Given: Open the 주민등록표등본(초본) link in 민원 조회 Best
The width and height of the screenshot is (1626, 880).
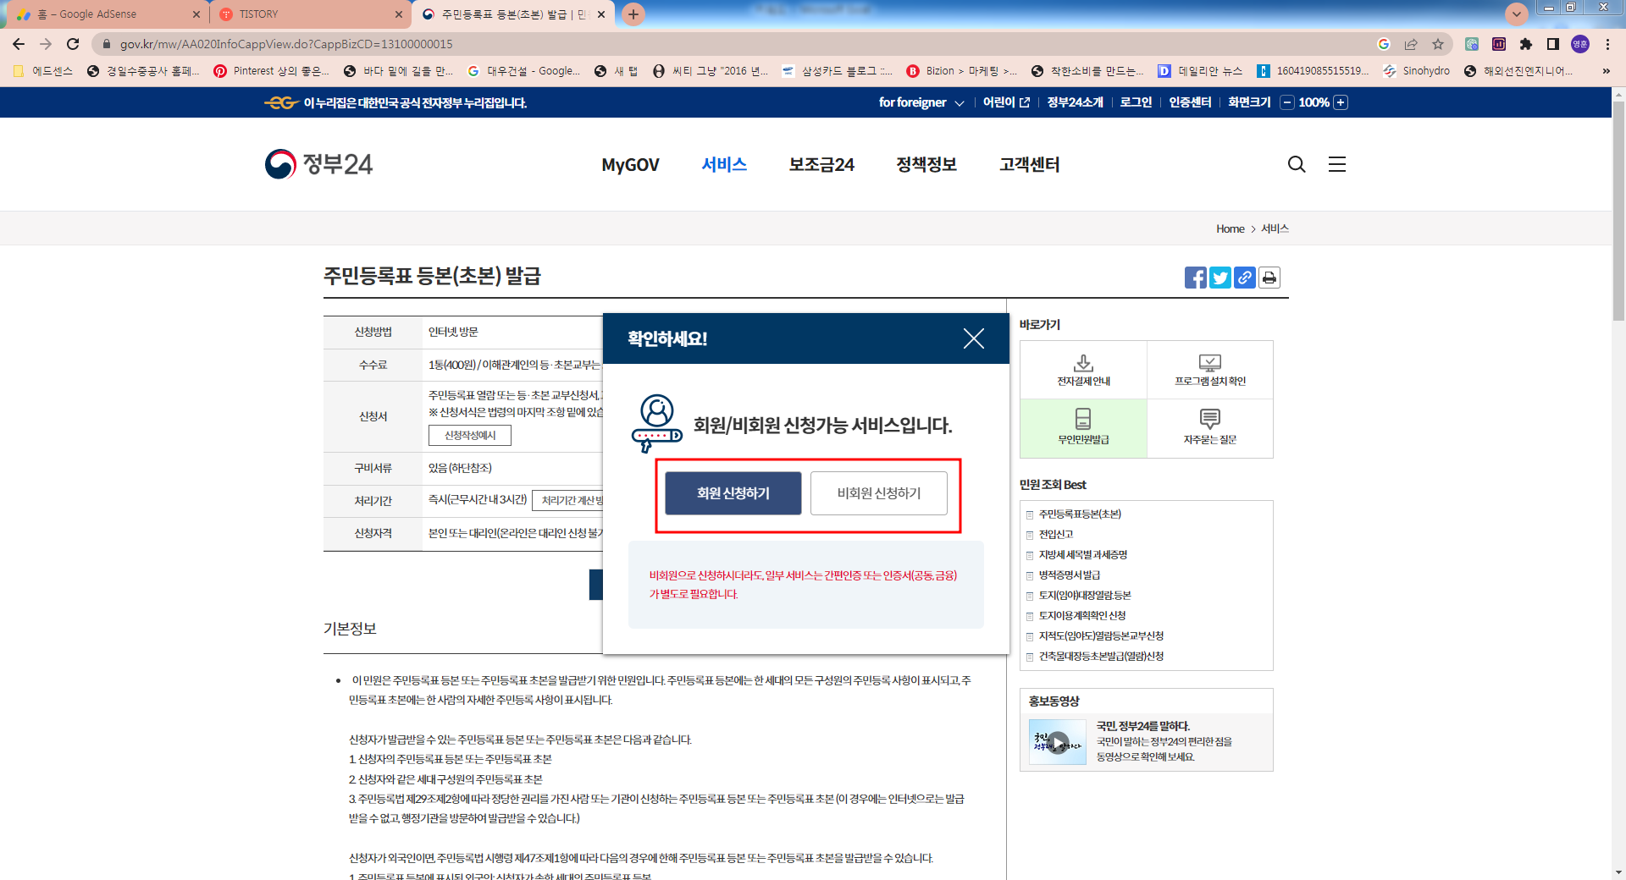Looking at the screenshot, I should [x=1078, y=514].
